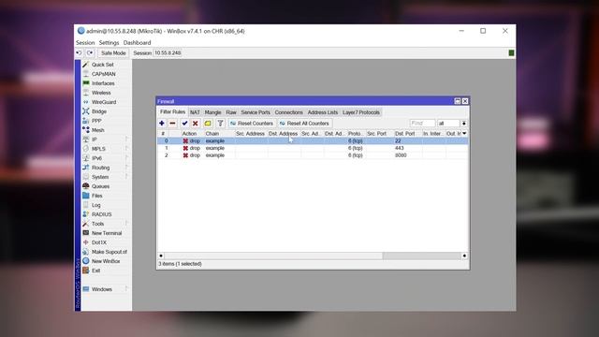599x337 pixels.
Task: Select Make Supout.rif
Action: (110, 252)
